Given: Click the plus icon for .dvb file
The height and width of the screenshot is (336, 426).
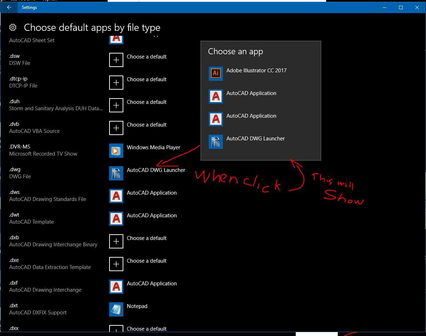Looking at the screenshot, I should pyautogui.click(x=116, y=128).
